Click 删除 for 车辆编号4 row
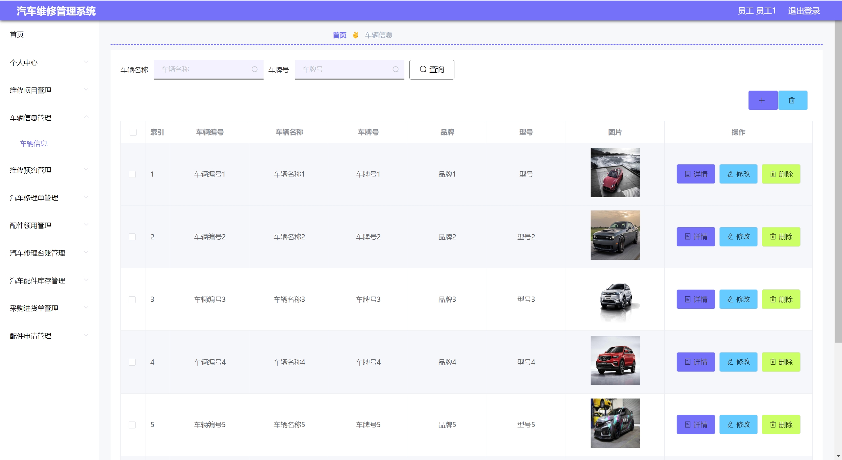This screenshot has height=460, width=842. coord(781,362)
